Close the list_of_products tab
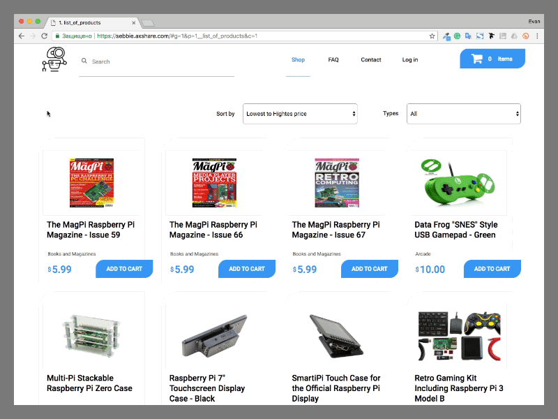The image size is (558, 419). tap(133, 23)
